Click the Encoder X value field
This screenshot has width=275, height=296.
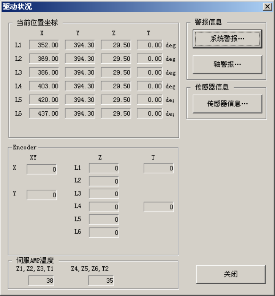tap(42, 169)
